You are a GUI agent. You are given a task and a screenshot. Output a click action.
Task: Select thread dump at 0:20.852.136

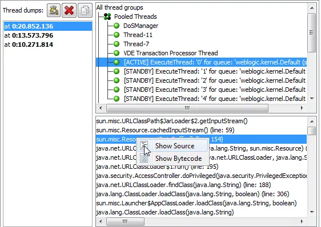tap(48, 26)
